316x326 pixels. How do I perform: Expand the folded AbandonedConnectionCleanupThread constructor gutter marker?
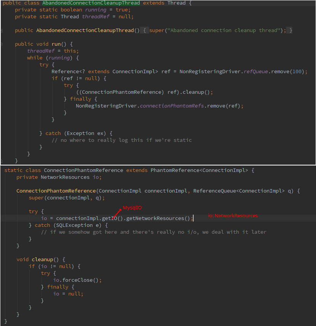click(2, 31)
